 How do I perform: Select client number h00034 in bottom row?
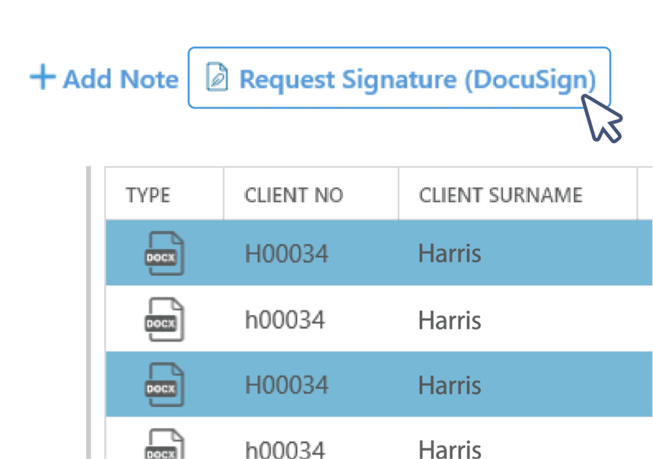coord(285,449)
